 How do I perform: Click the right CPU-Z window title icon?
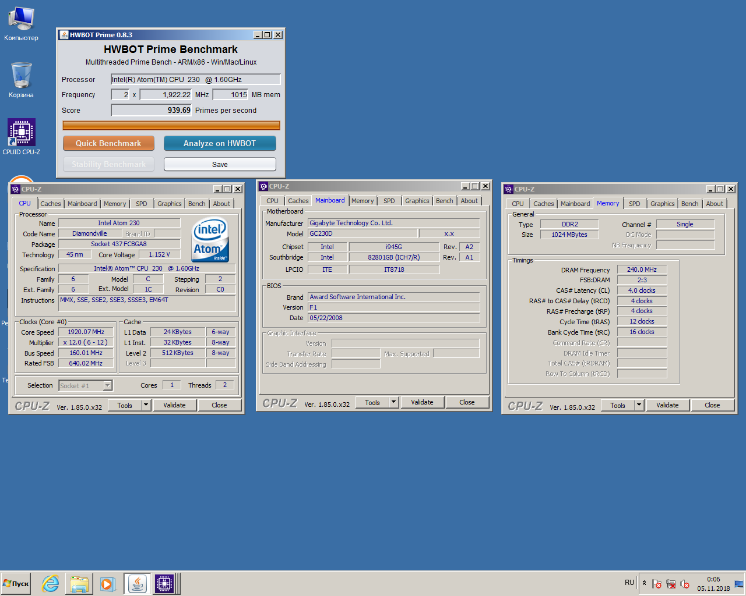(x=509, y=189)
